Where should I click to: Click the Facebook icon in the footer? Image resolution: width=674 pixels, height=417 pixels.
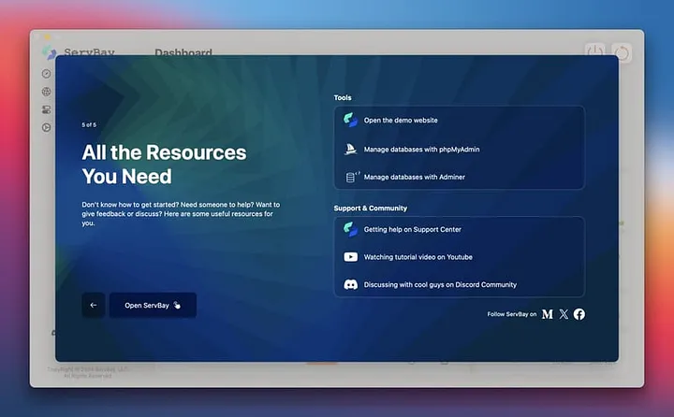(579, 314)
